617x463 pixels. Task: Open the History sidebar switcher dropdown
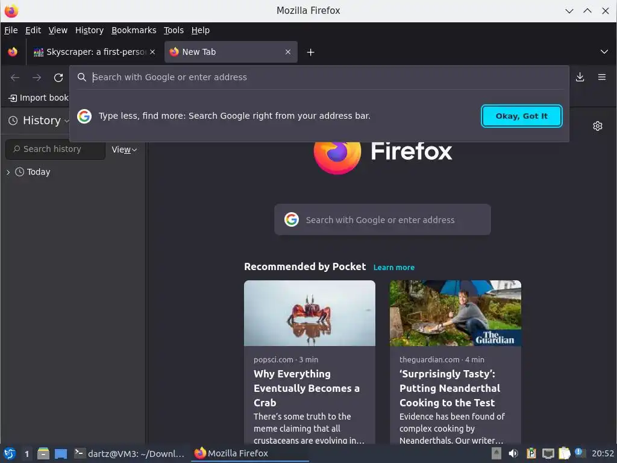pos(39,121)
